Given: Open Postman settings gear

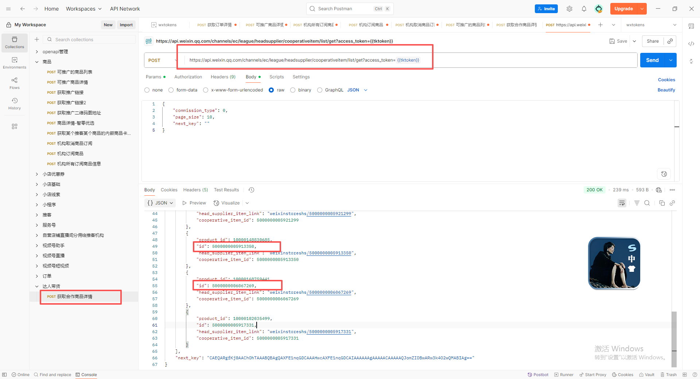Looking at the screenshot, I should pos(569,9).
